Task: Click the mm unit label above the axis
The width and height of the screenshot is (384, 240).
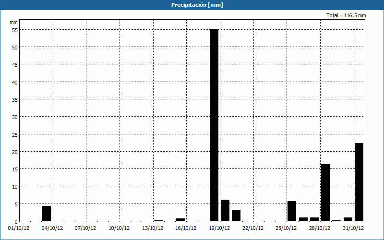Action: point(14,23)
